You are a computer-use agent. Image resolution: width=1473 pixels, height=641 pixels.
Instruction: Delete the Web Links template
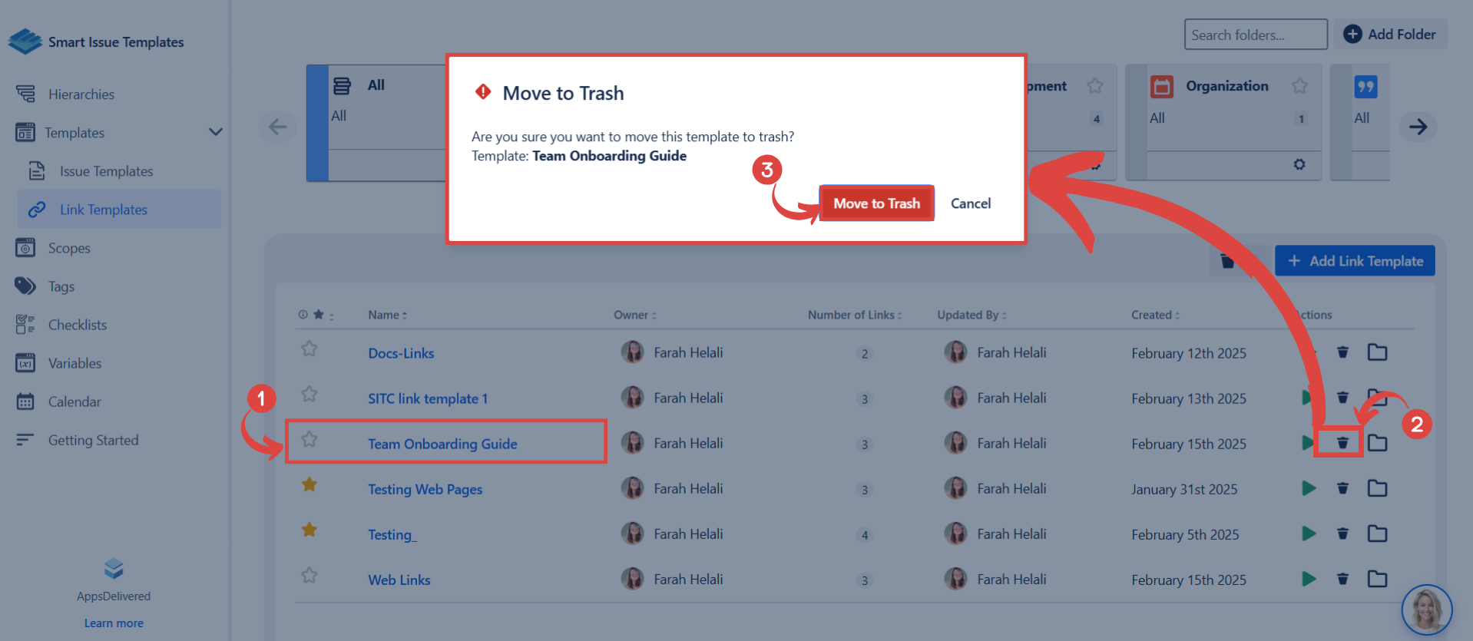1342,579
